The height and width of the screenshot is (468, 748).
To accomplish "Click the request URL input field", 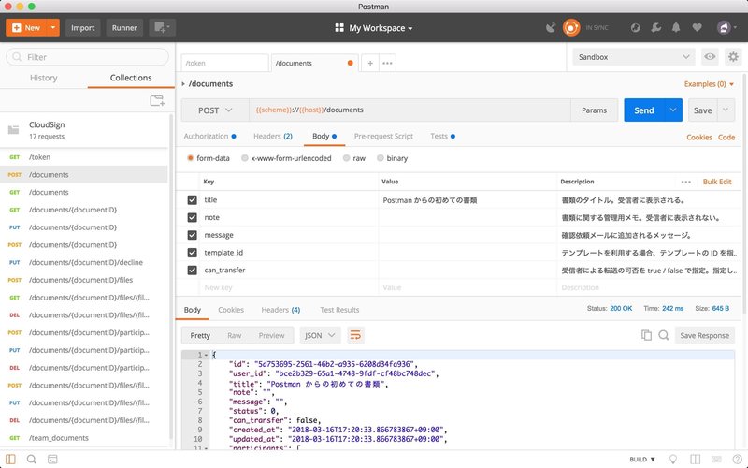I will click(410, 110).
